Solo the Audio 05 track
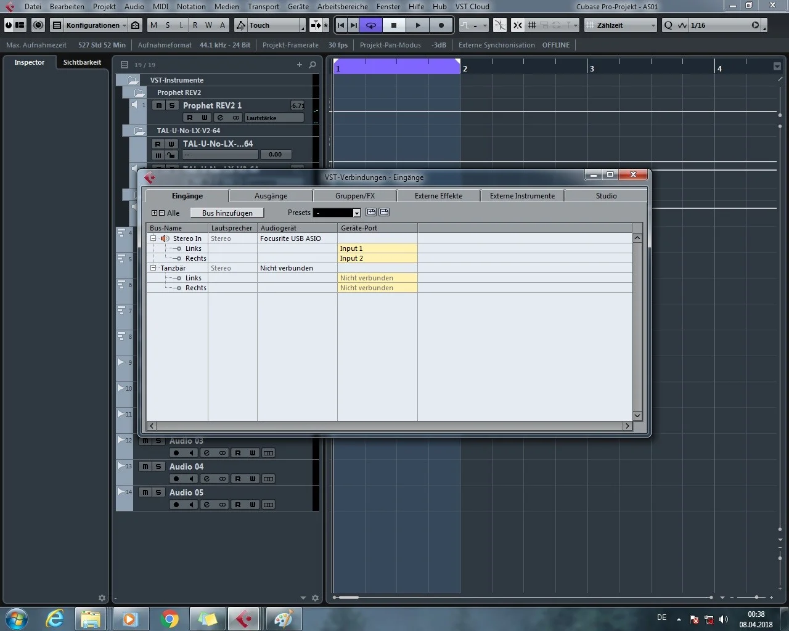 pos(158,492)
